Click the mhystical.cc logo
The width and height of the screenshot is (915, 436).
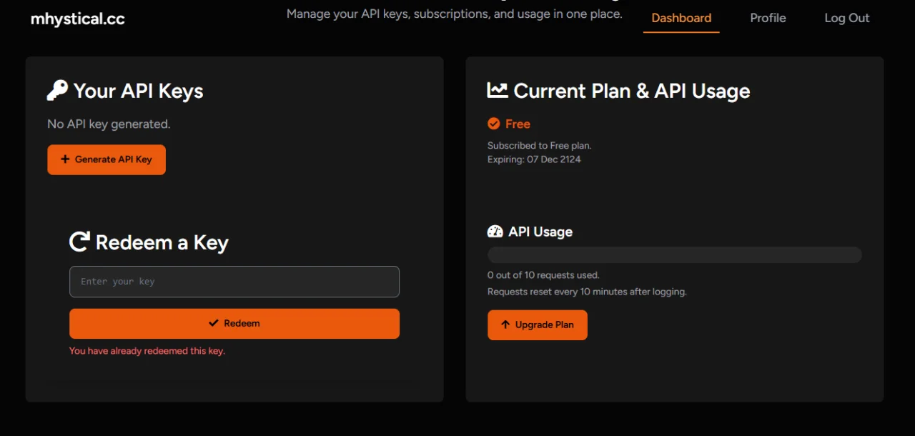78,19
